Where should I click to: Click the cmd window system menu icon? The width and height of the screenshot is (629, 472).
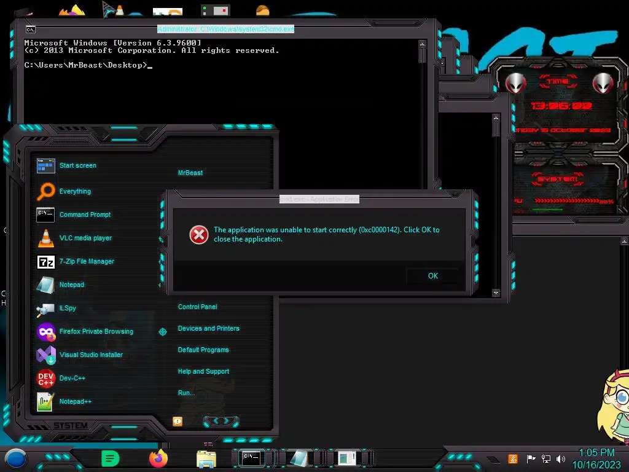point(31,29)
